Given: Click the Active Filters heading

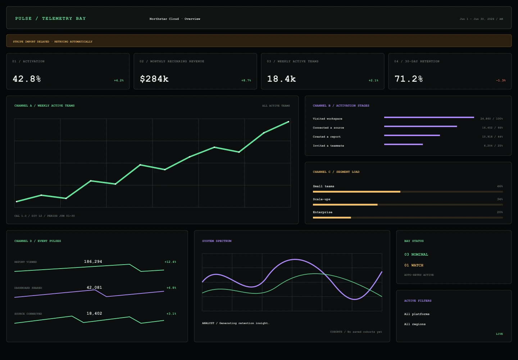Looking at the screenshot, I should pos(418,301).
